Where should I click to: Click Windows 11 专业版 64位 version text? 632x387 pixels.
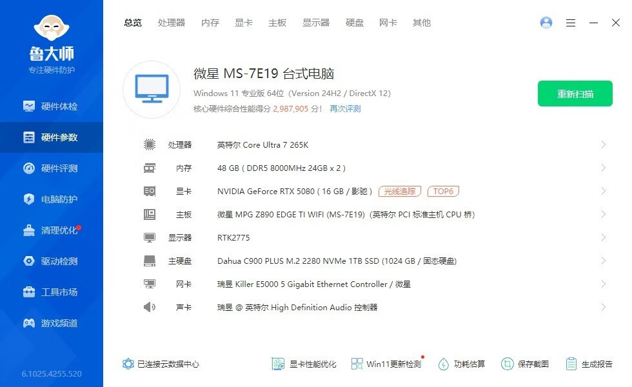click(292, 93)
